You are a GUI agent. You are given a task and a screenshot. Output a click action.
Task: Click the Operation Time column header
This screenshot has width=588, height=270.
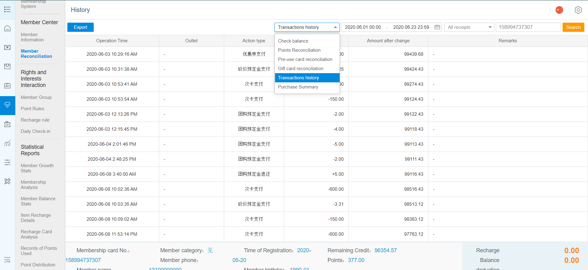click(112, 41)
